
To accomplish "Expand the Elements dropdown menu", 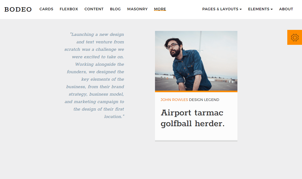I will [x=260, y=9].
